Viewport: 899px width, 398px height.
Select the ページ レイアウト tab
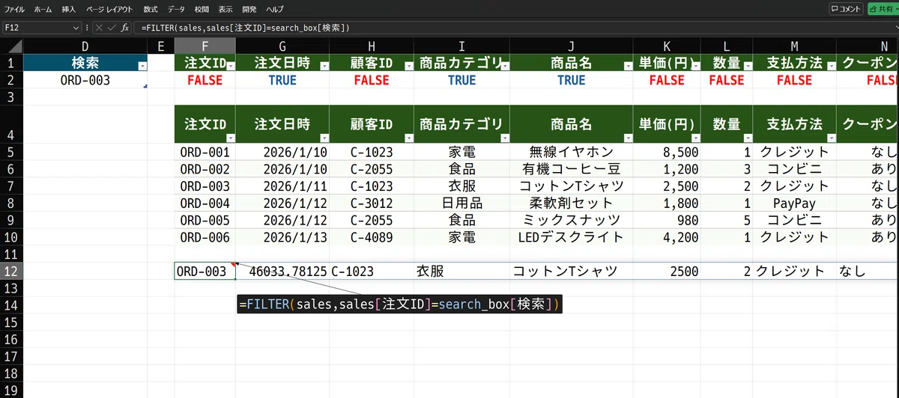109,9
